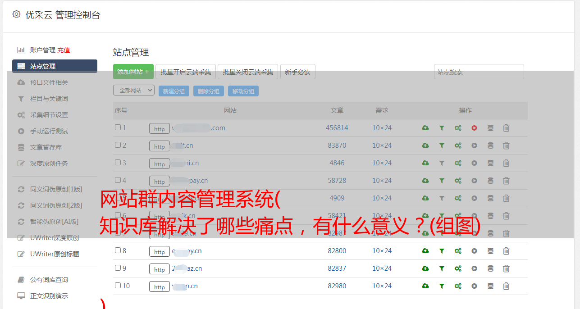Run manual test for site row 2
580x309 pixels.
474,145
